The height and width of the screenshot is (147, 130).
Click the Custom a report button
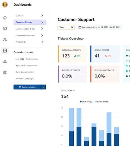27,87
